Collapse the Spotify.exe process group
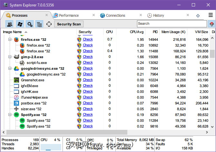 pos(10,115)
